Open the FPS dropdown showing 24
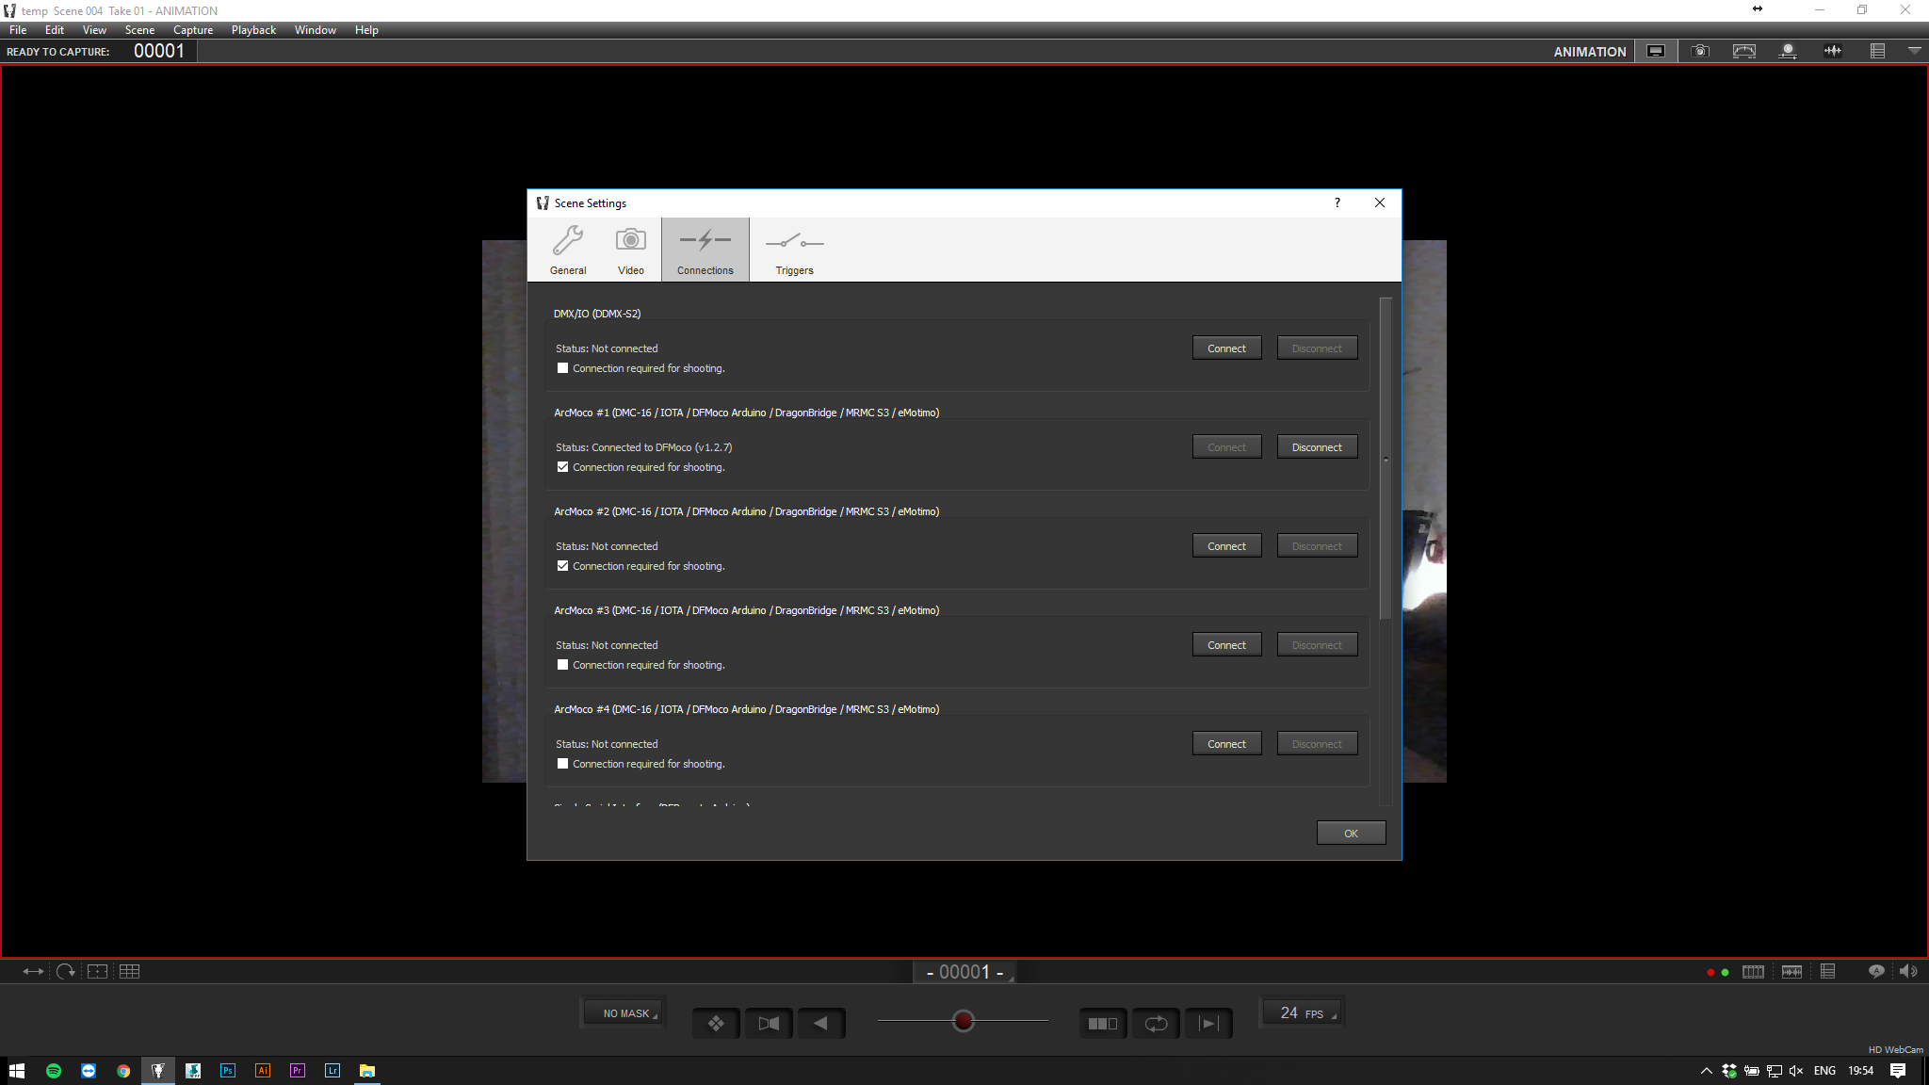 [1303, 1012]
